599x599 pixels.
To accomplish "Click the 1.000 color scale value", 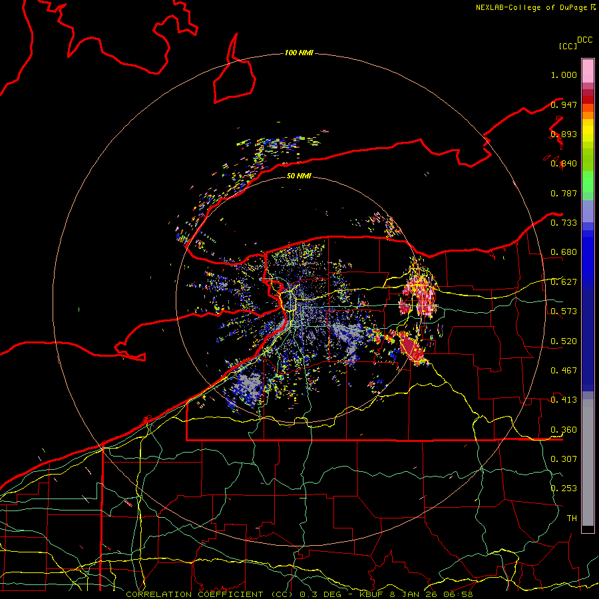I will pyautogui.click(x=564, y=75).
